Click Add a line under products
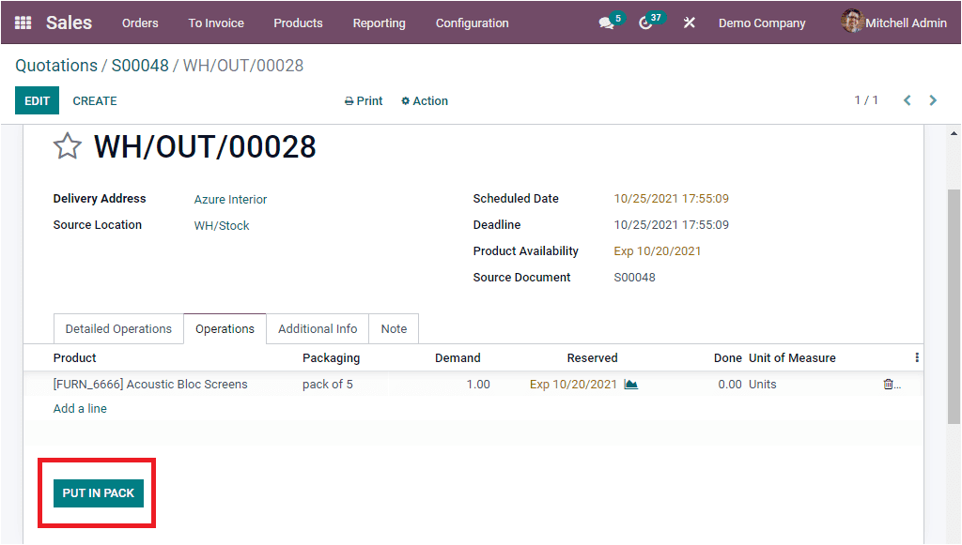The height and width of the screenshot is (545, 962). 80,408
